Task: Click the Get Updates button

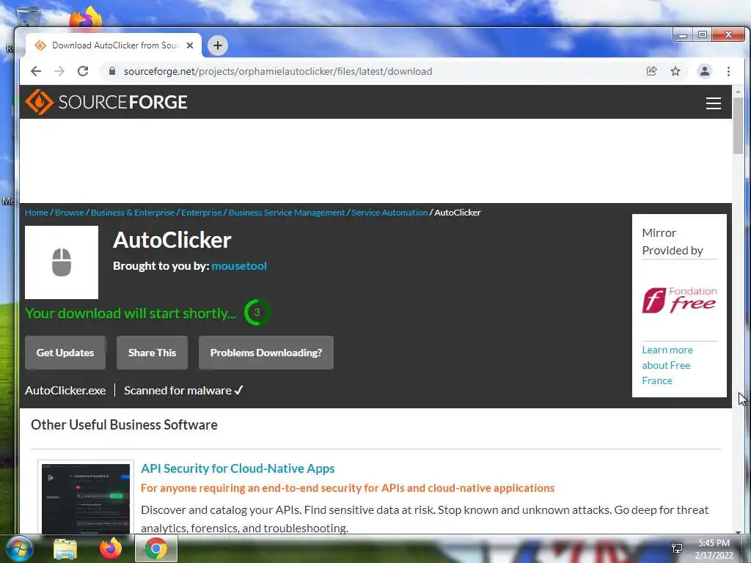Action: tap(65, 353)
